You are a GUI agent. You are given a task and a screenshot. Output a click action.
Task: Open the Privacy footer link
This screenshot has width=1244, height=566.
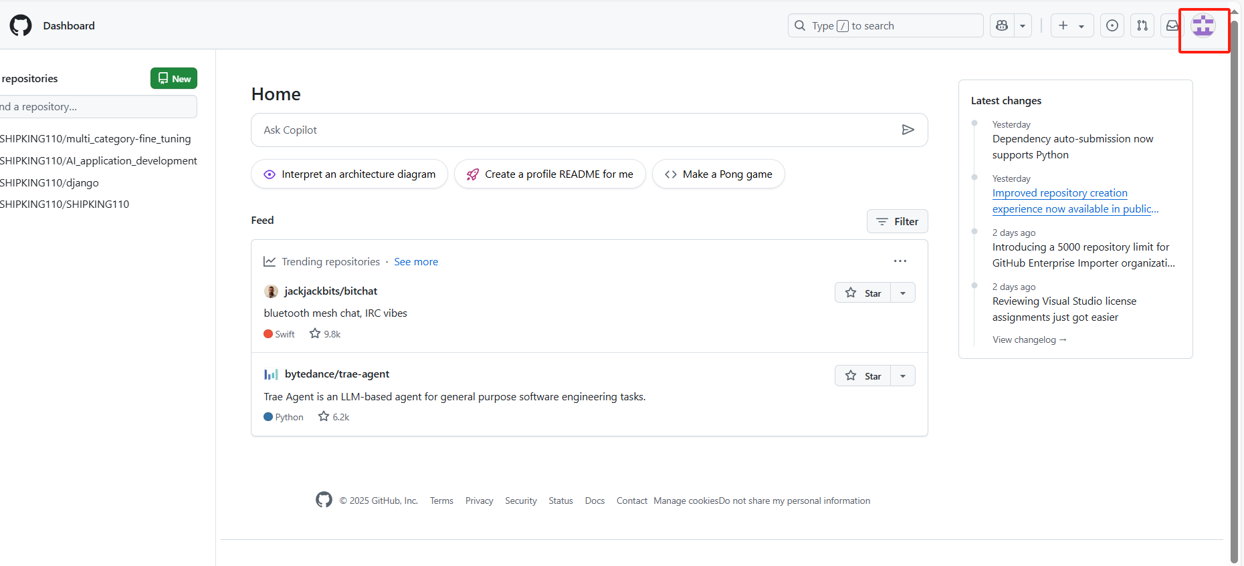(480, 501)
